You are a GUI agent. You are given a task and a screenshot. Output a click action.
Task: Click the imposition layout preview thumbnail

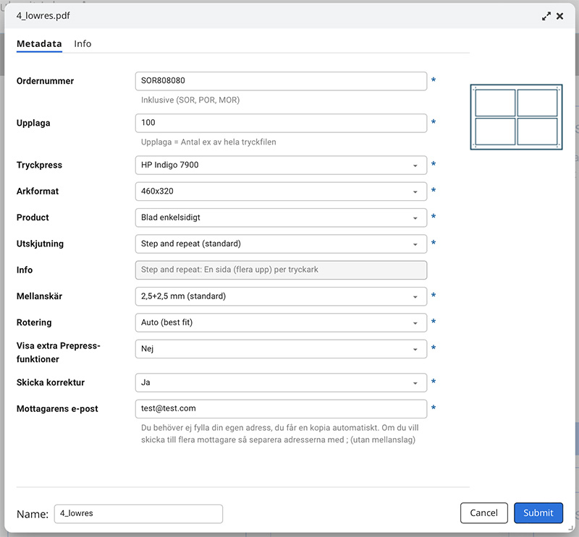(x=515, y=116)
